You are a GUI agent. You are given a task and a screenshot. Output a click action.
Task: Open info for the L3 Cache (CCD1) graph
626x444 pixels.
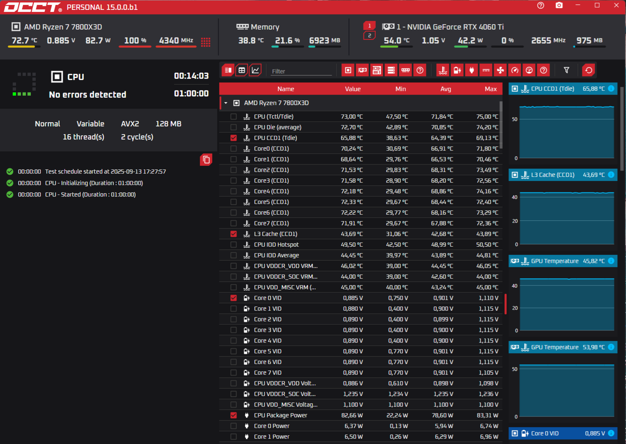tap(611, 175)
